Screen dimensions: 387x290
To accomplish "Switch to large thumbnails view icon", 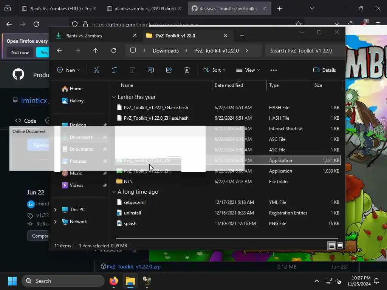I will point(340,245).
